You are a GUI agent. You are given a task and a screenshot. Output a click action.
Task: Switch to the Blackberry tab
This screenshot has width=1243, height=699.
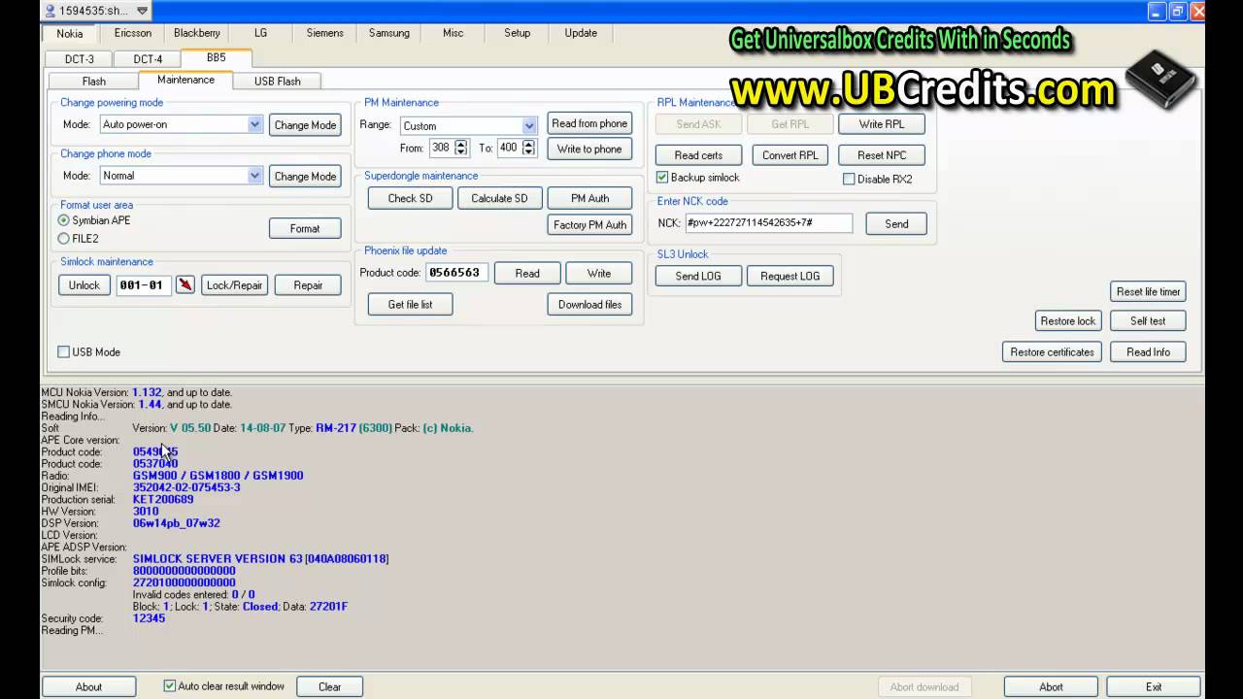click(x=197, y=33)
